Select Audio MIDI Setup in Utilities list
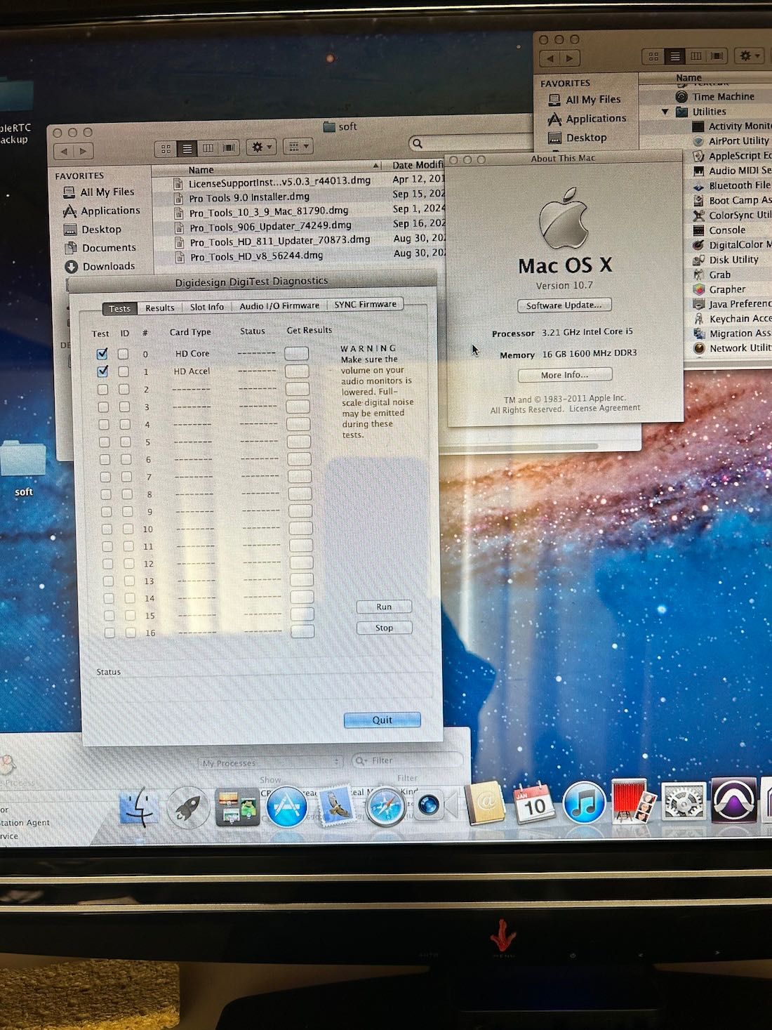Screen dimensions: 772x1030 point(733,170)
